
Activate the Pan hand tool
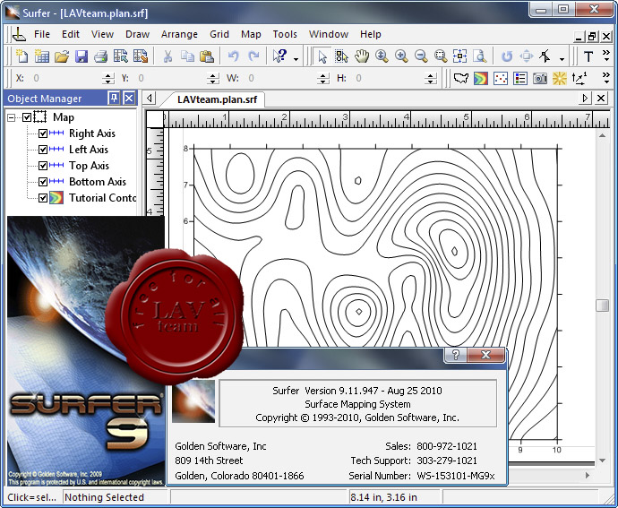[362, 56]
